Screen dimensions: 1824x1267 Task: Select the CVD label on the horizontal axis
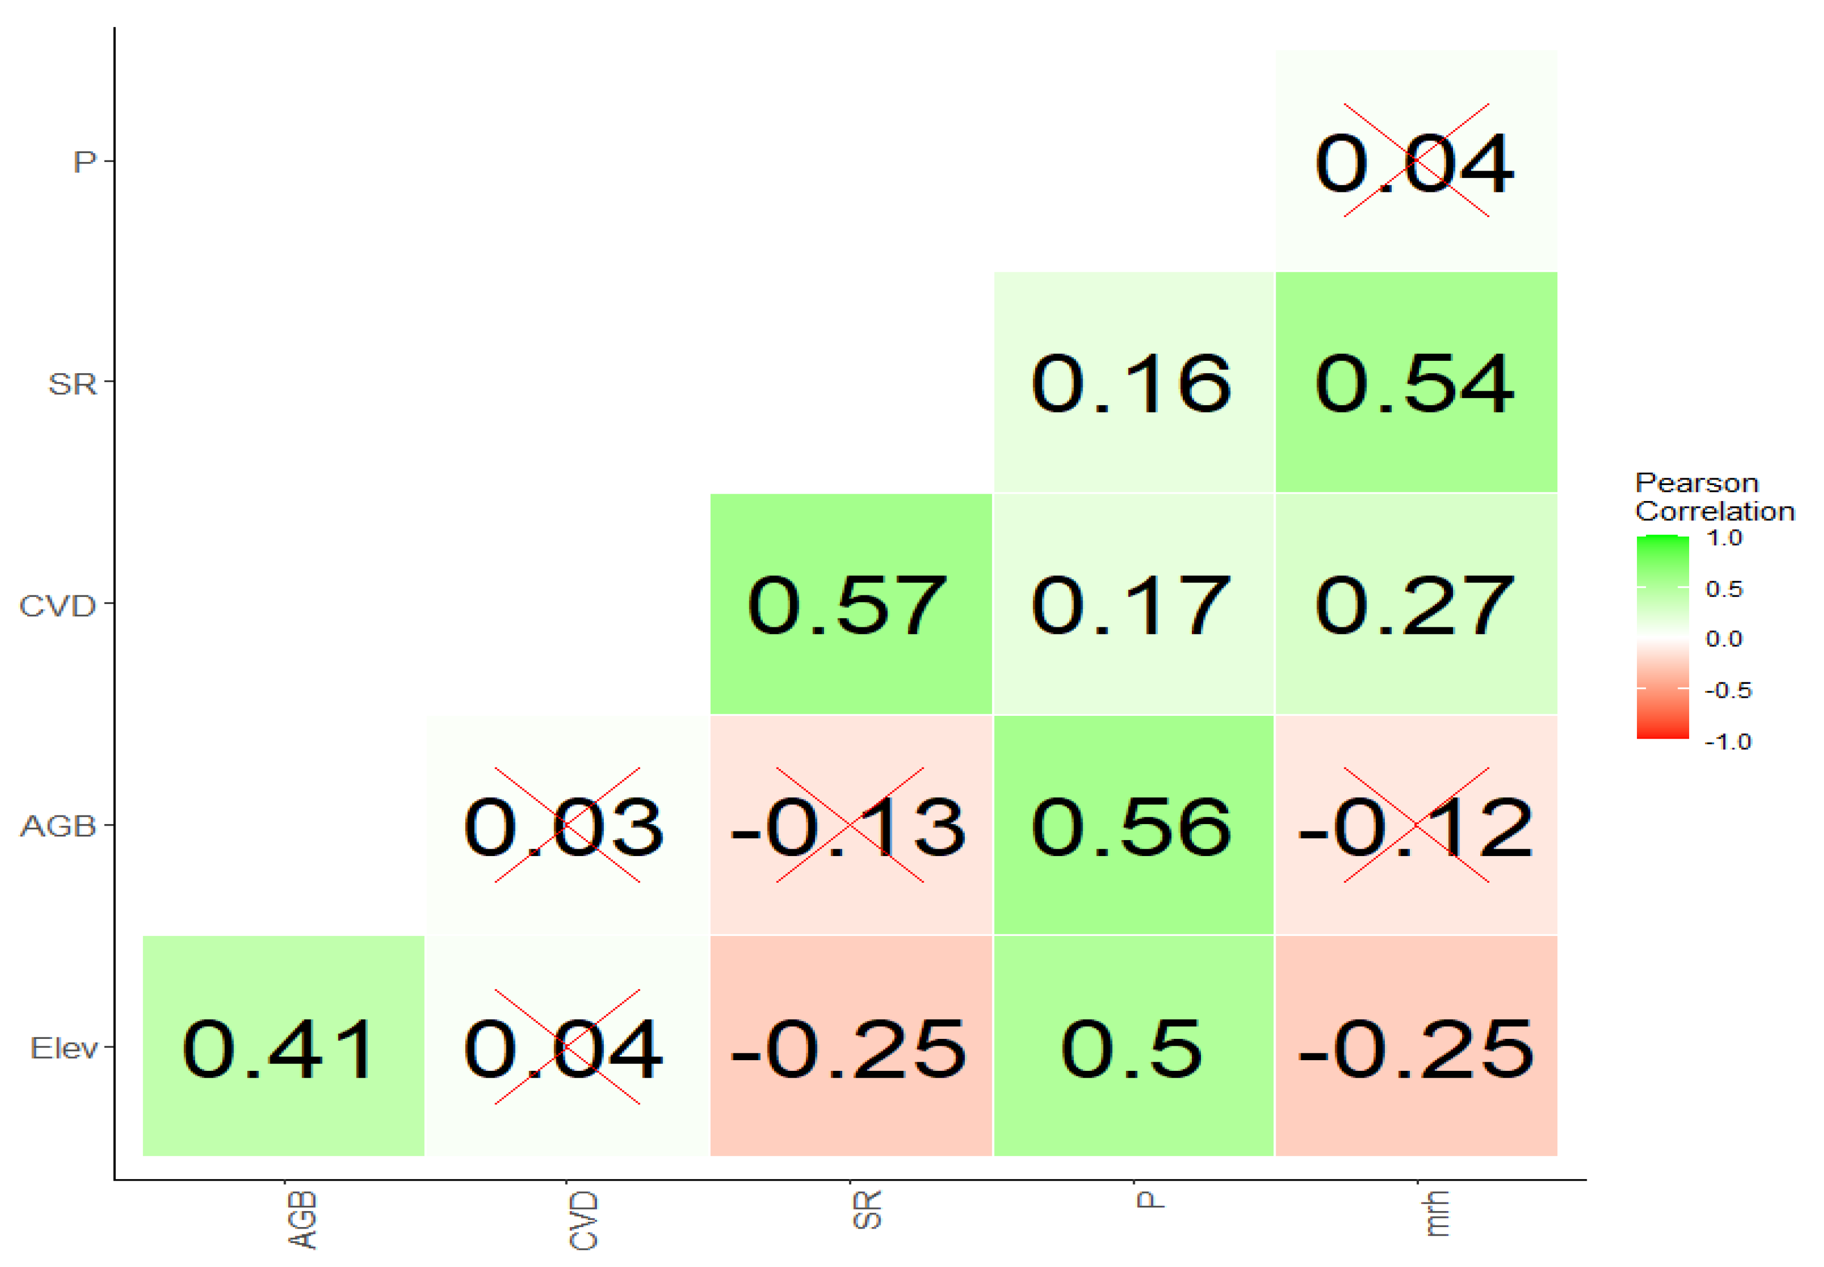(x=584, y=1220)
